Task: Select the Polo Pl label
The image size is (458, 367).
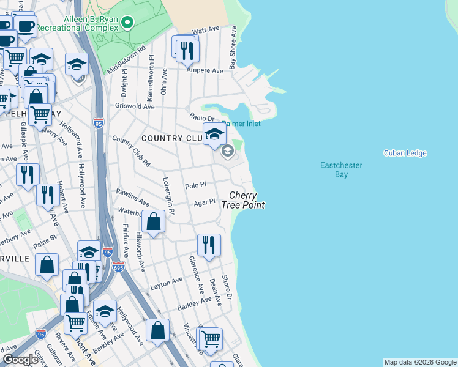Action: pyautogui.click(x=195, y=185)
